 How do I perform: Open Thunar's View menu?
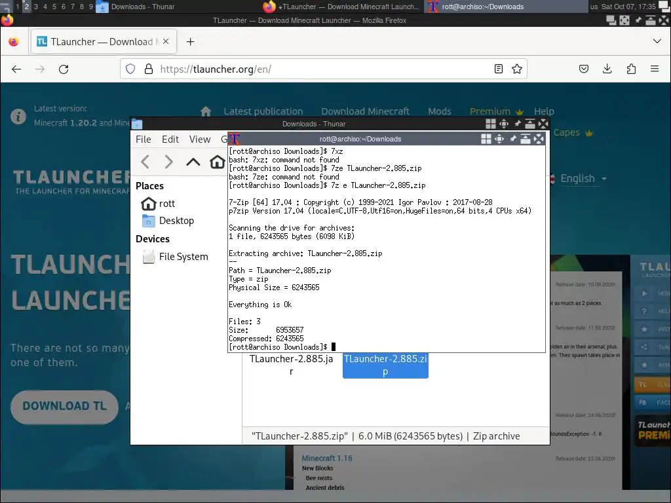tap(200, 140)
